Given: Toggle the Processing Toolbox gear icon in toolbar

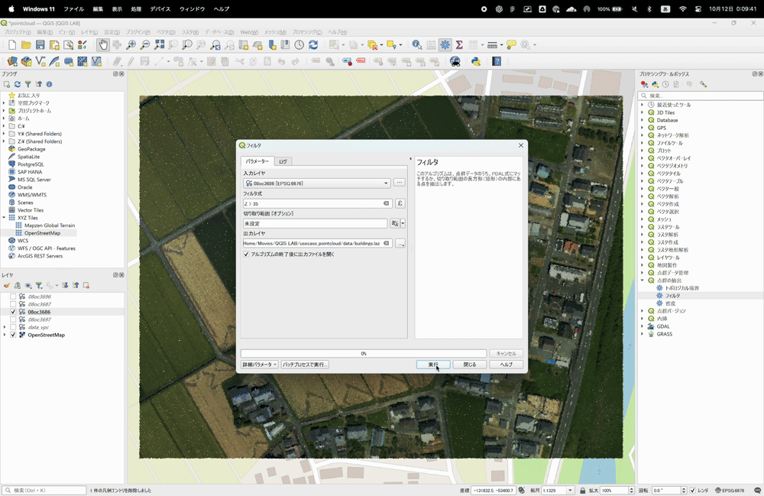Looking at the screenshot, I should (445, 45).
